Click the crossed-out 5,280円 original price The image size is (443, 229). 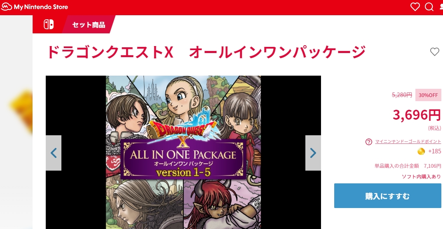click(402, 95)
